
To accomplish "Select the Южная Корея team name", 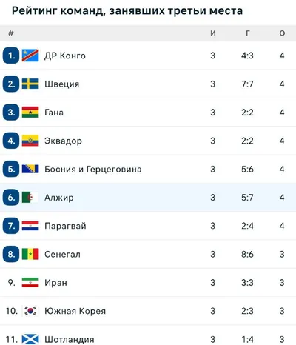I will 75,311.
